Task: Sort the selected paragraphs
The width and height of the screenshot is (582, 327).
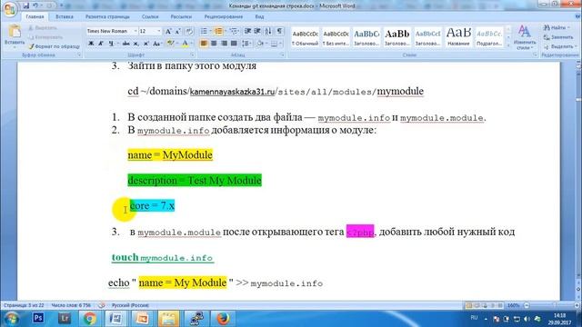Action: [268, 31]
